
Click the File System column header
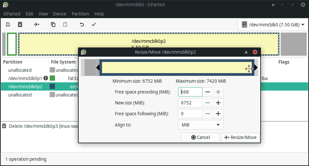pyautogui.click(x=63, y=62)
